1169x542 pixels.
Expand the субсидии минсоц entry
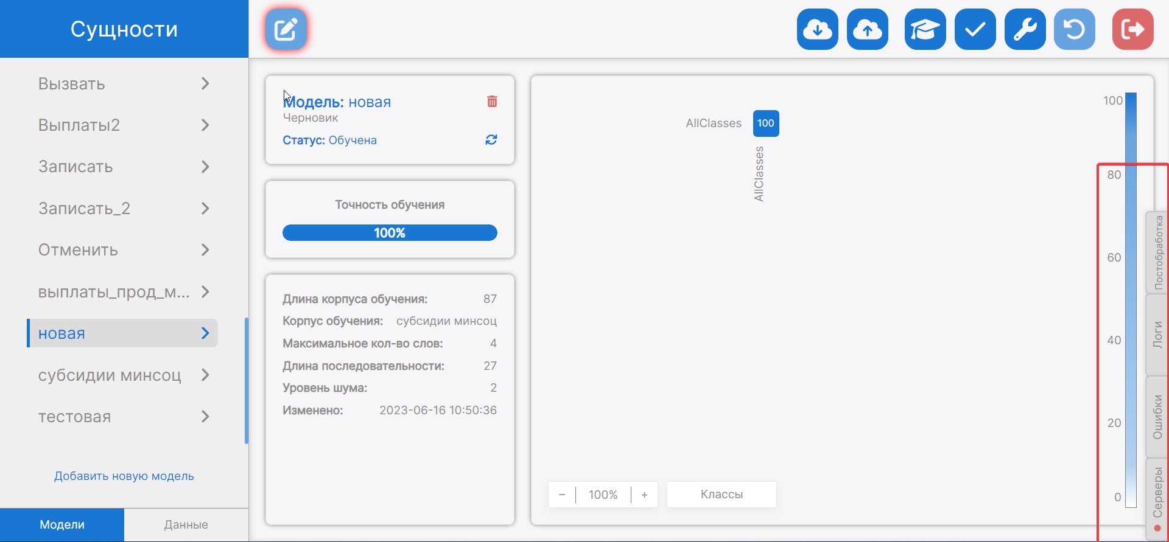click(205, 375)
